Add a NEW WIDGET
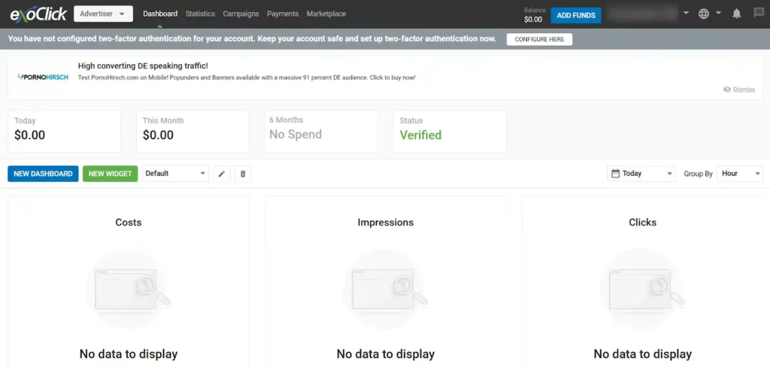Screen dimensions: 770x370 (110, 174)
